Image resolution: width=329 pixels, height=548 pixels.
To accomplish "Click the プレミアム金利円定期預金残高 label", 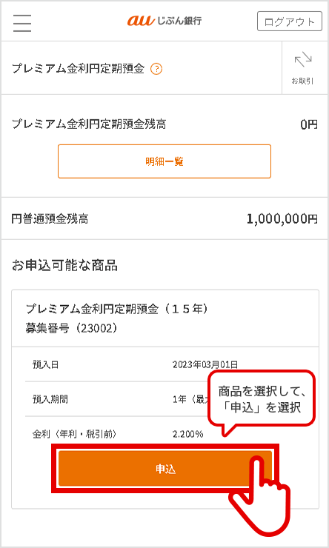I will (x=89, y=124).
